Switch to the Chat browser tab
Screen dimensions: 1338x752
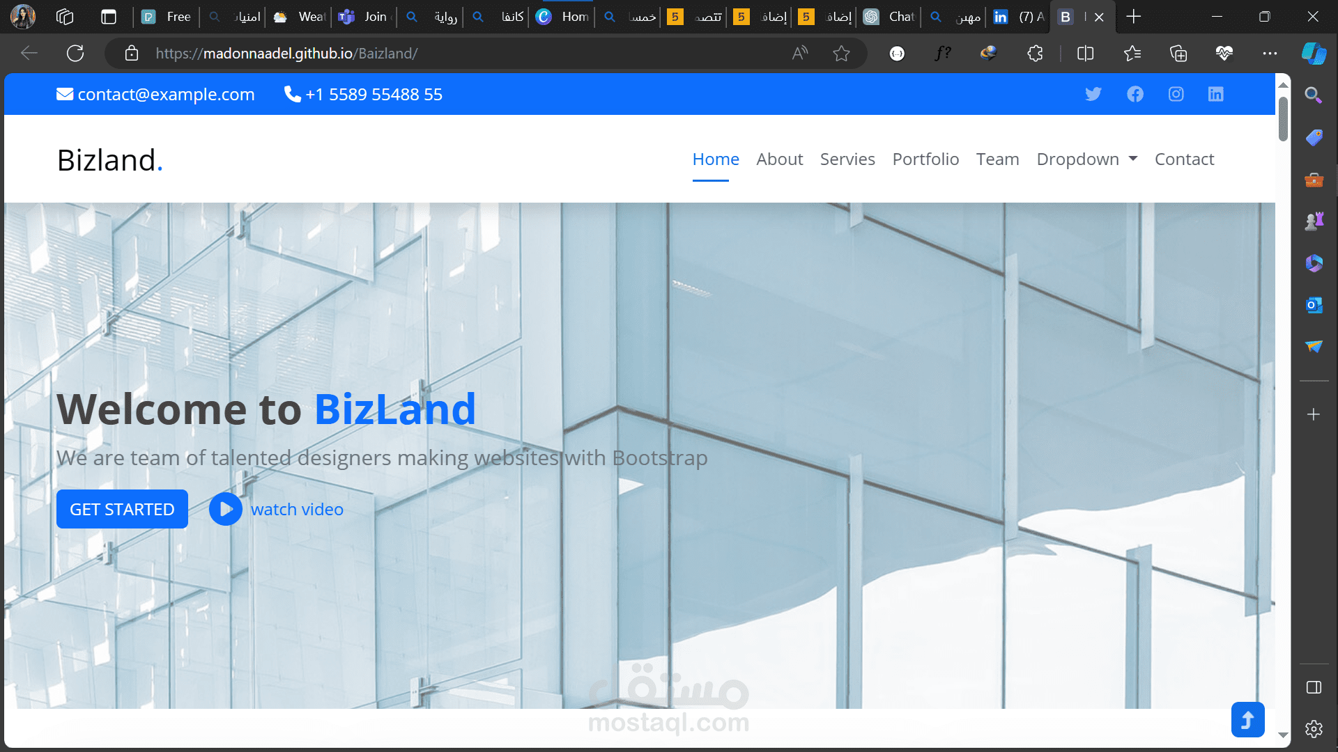point(890,17)
